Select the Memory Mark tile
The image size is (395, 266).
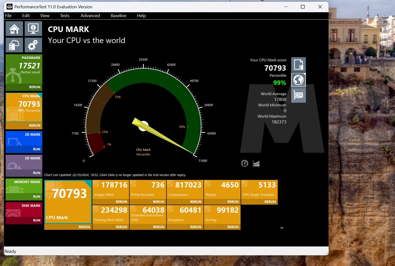[x=24, y=187]
